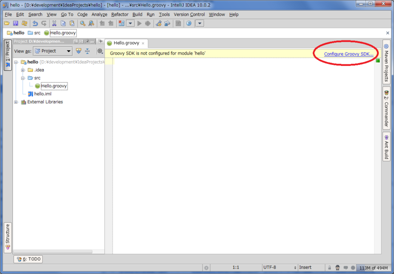Open the Edit menu
The width and height of the screenshot is (394, 274).
(20, 15)
